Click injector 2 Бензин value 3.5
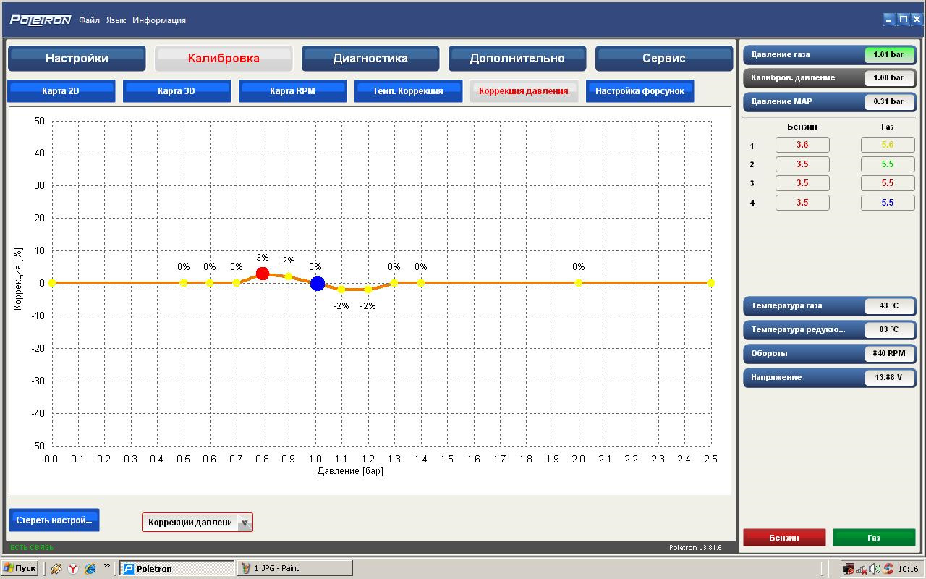 (x=802, y=164)
